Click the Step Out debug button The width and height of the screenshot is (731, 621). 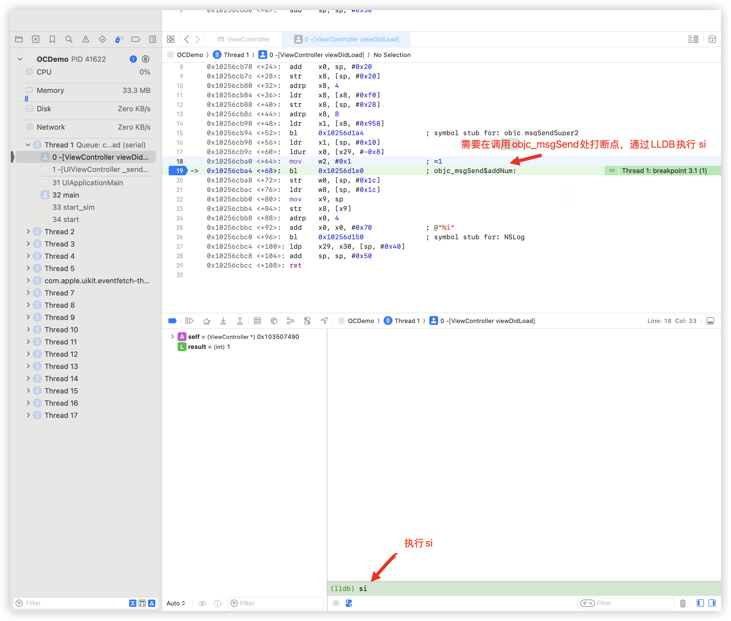point(240,321)
